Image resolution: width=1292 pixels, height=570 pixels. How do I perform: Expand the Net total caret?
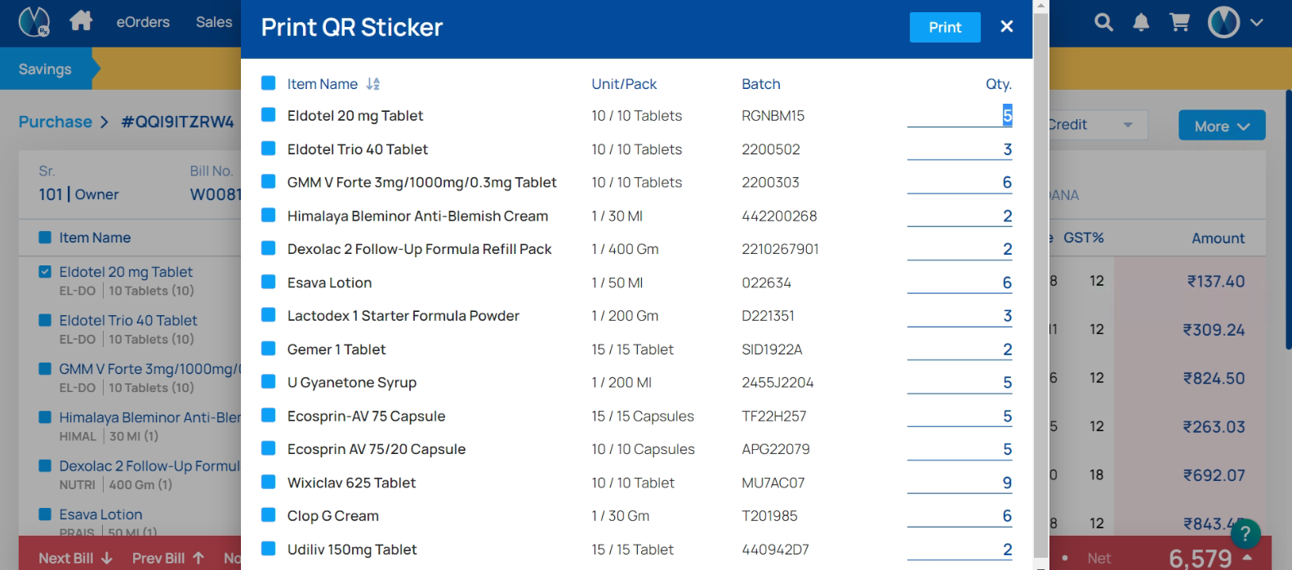[1247, 557]
